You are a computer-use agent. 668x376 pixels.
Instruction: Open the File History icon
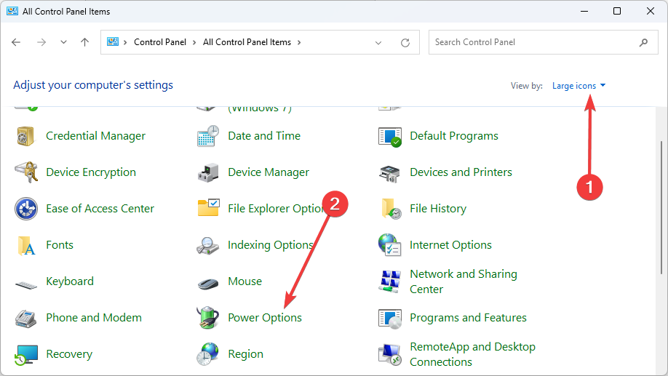click(x=391, y=209)
